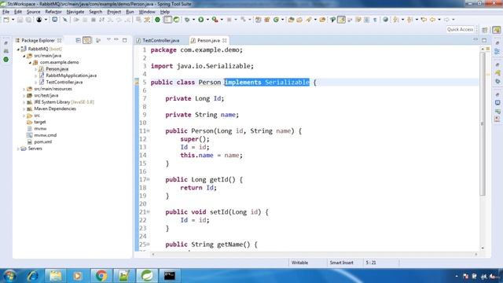This screenshot has height=283, width=503.
Task: Click the Windows Start button
Action: pos(9,275)
